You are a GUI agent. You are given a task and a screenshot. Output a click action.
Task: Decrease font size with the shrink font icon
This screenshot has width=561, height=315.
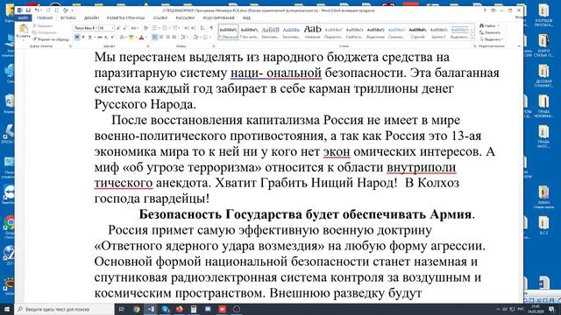pos(124,28)
